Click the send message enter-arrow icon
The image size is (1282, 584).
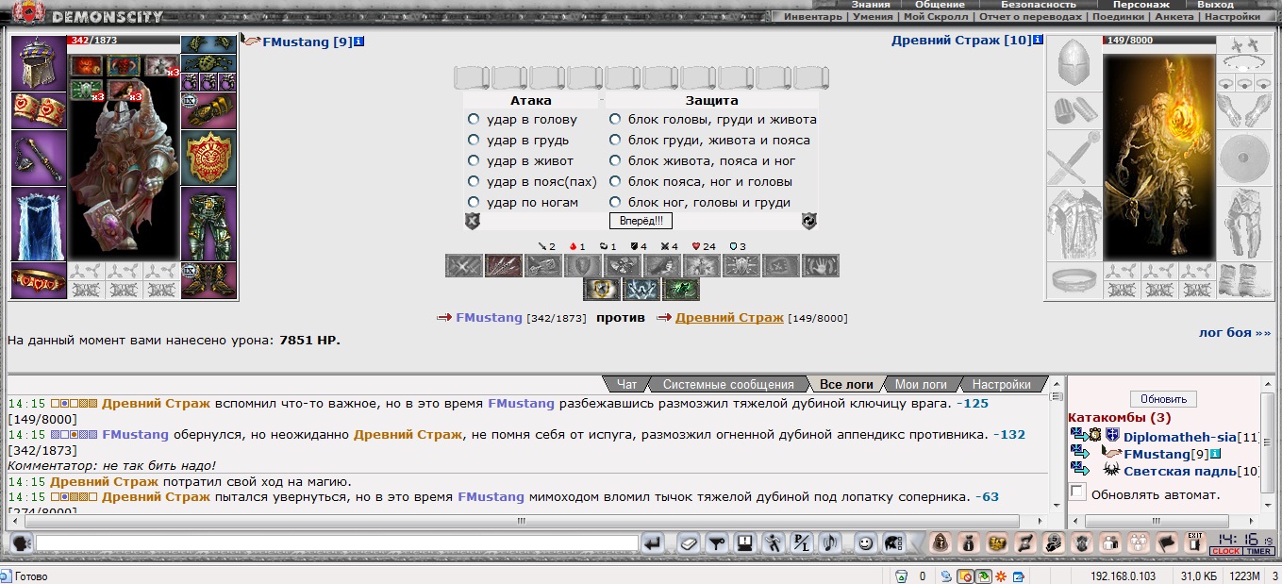(x=653, y=542)
